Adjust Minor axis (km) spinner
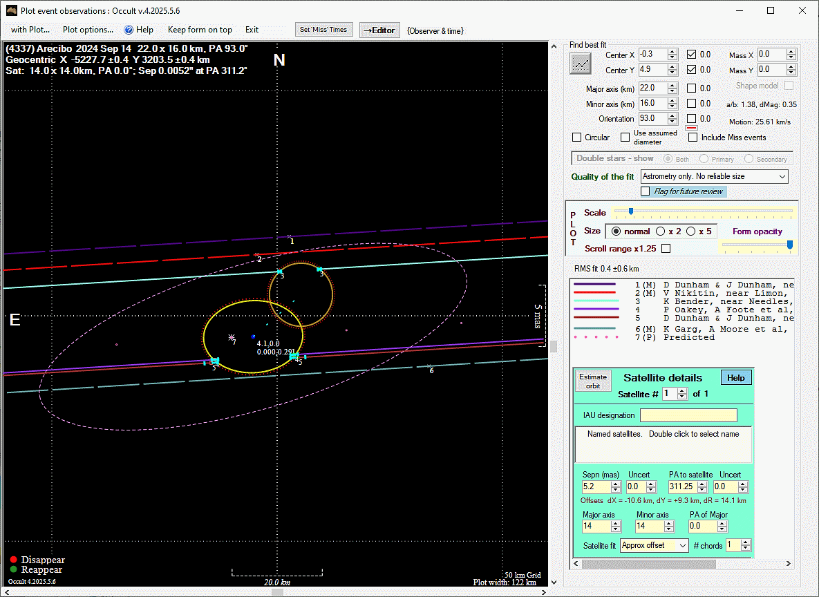This screenshot has height=597, width=819. 672,104
